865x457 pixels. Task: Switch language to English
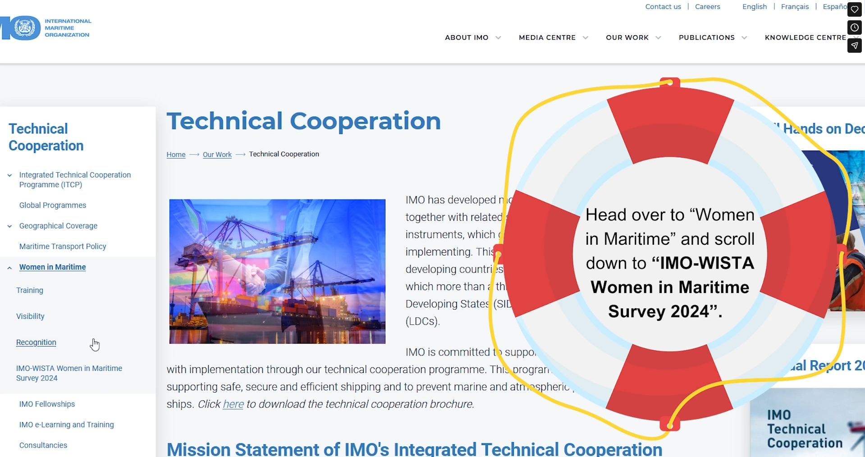(x=755, y=7)
